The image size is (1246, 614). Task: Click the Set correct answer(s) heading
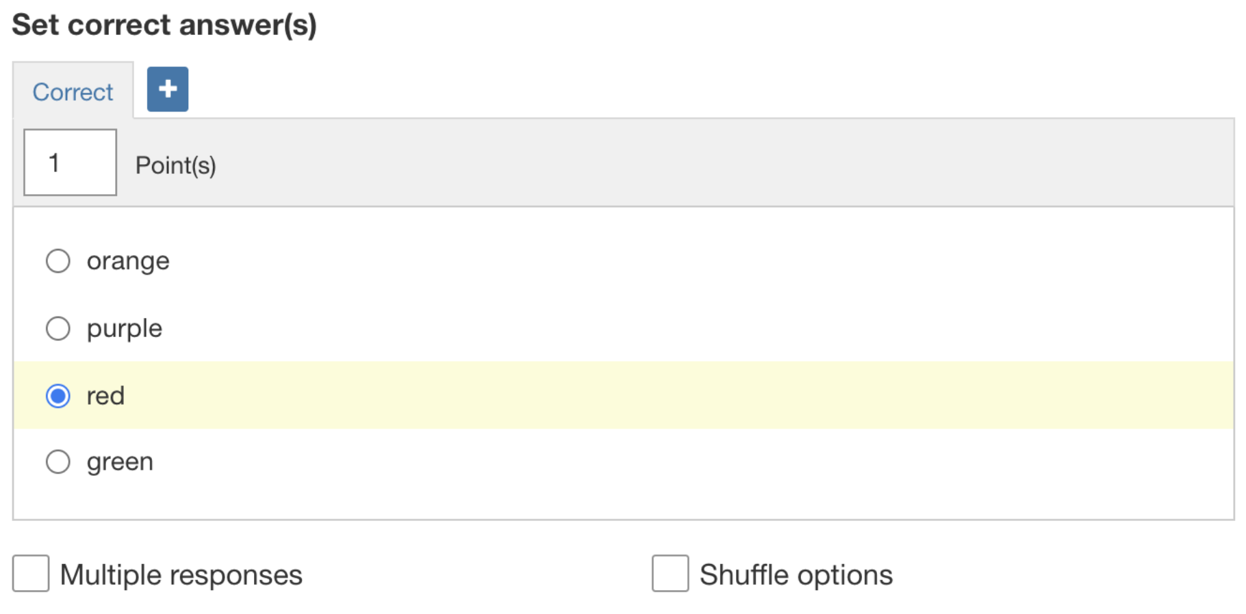(164, 25)
